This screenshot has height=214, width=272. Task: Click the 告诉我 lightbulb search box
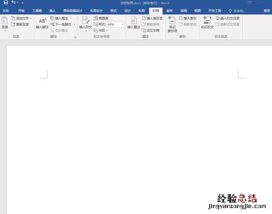point(237,11)
